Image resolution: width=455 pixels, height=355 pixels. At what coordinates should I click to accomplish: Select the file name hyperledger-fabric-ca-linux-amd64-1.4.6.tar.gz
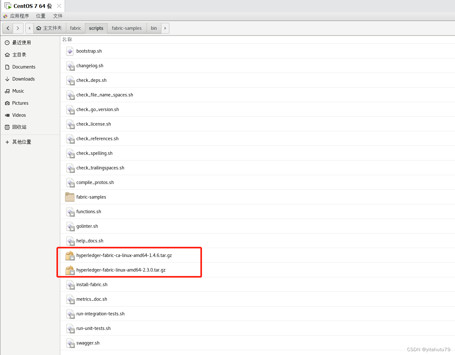[x=124, y=255]
